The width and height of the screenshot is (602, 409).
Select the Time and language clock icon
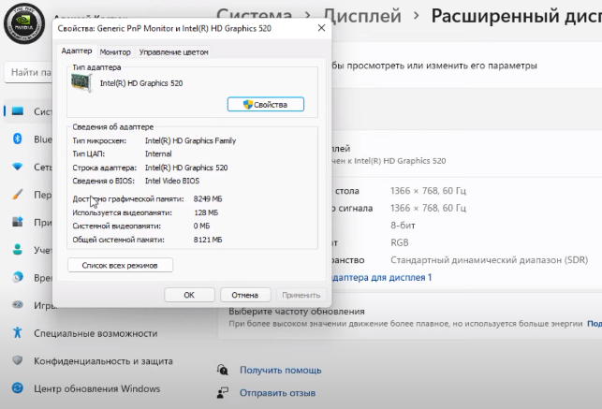[x=17, y=277]
